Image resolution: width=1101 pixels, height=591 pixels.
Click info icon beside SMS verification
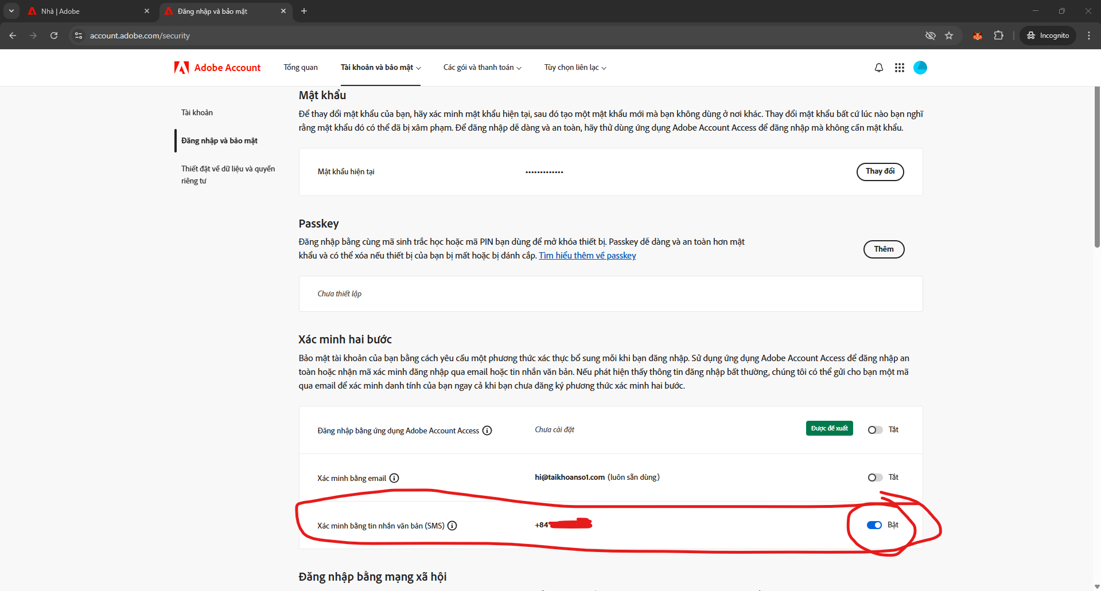click(452, 526)
